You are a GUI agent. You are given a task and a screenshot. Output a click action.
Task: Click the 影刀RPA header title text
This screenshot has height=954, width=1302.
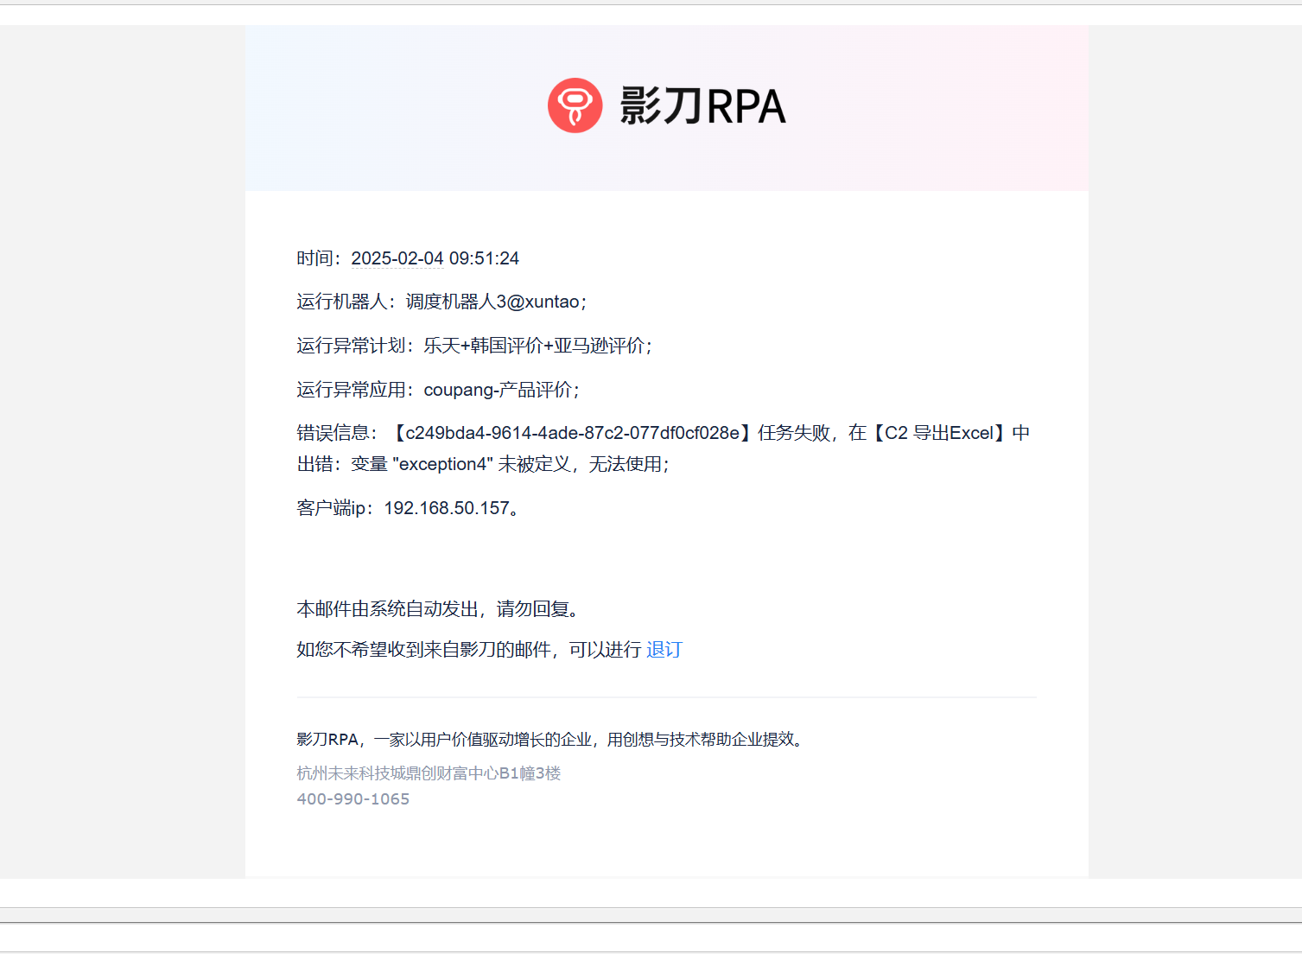(703, 106)
